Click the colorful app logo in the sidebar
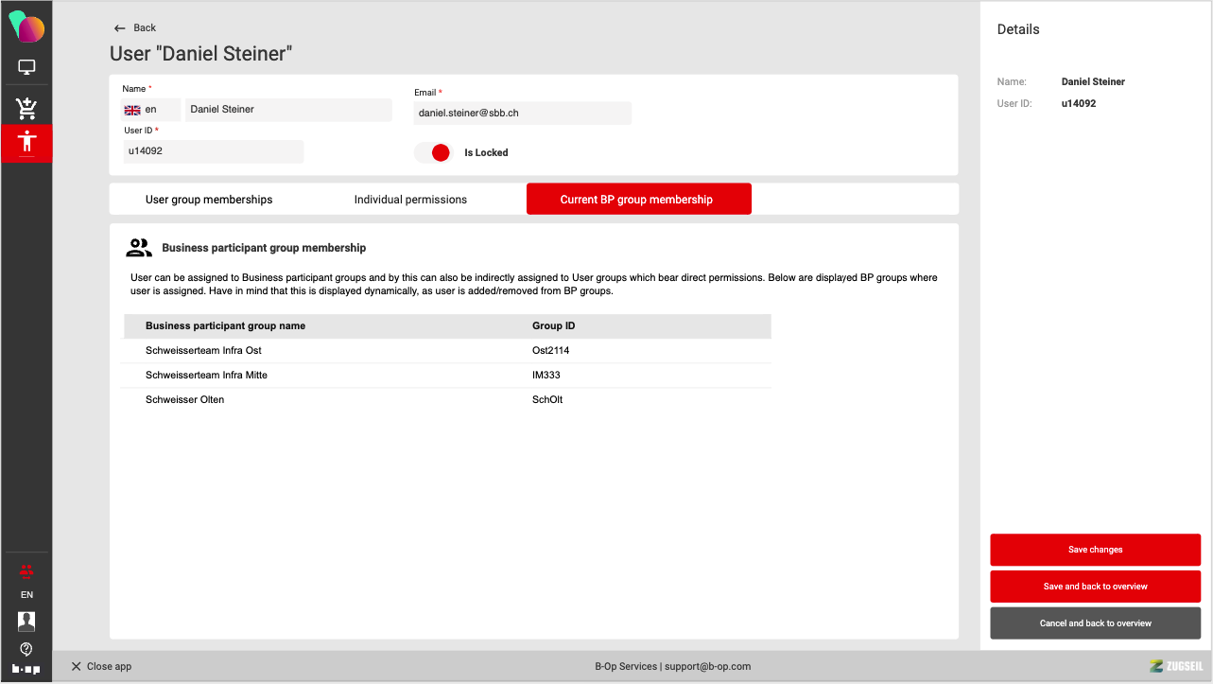 (x=26, y=28)
